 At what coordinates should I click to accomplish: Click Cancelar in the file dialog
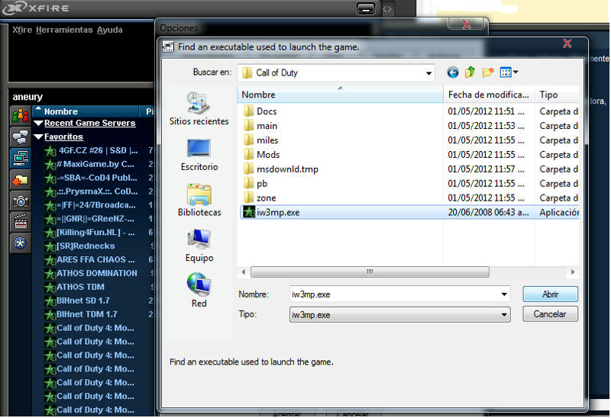[550, 314]
